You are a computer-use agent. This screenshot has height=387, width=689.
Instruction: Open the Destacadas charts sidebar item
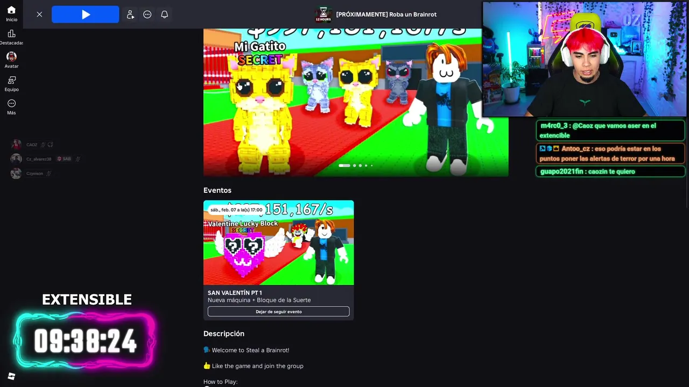coord(11,37)
